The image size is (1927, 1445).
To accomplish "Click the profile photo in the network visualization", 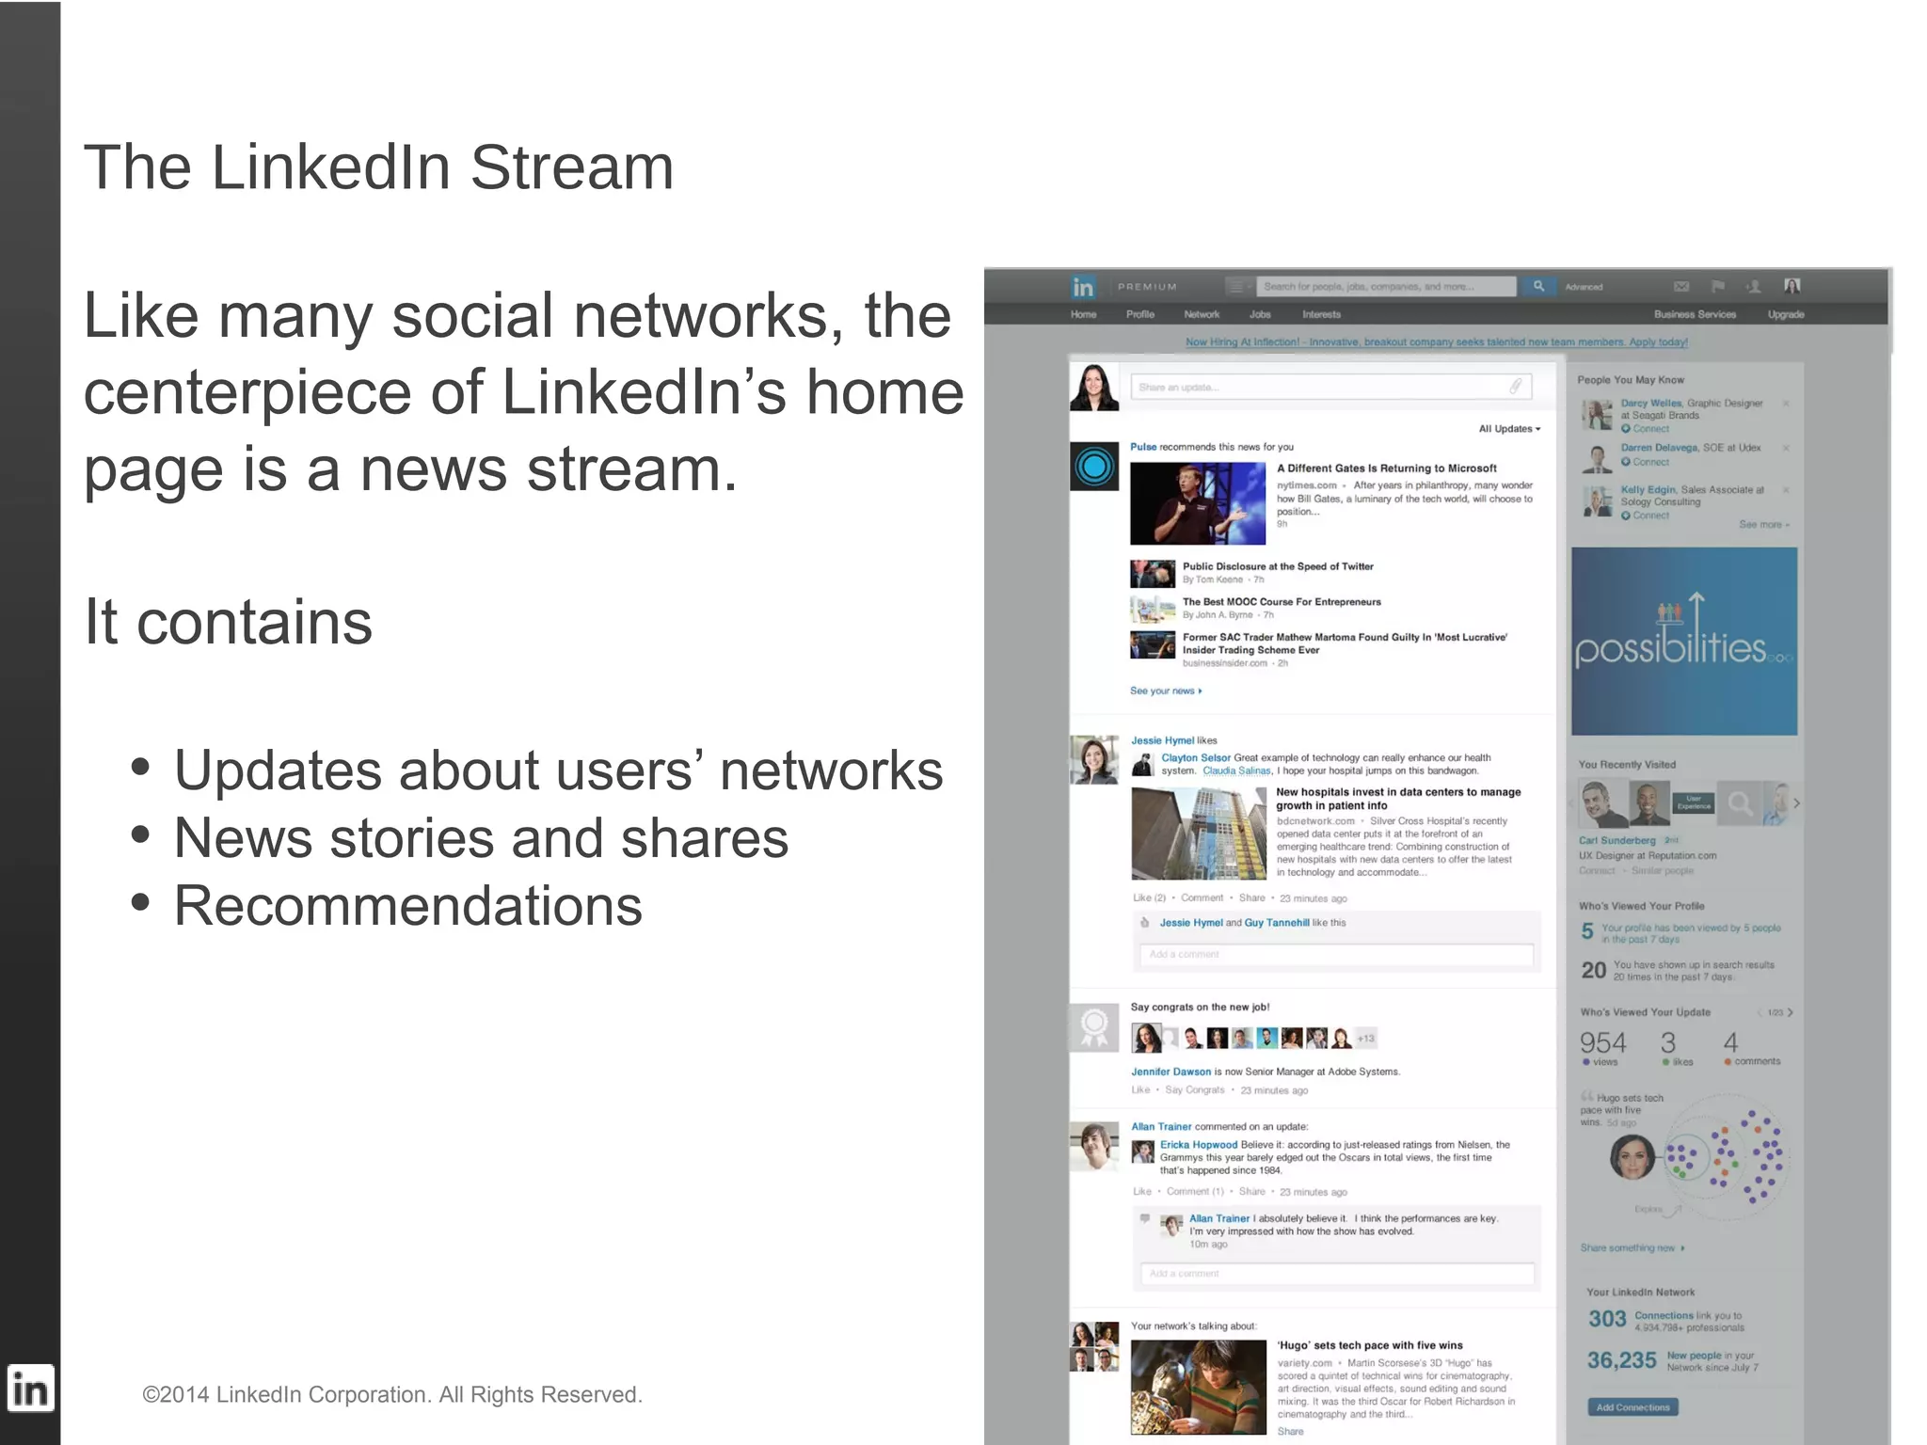I will 1632,1156.
